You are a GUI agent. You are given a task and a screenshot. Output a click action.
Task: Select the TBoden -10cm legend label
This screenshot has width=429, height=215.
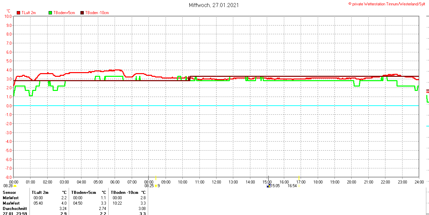tap(97, 13)
